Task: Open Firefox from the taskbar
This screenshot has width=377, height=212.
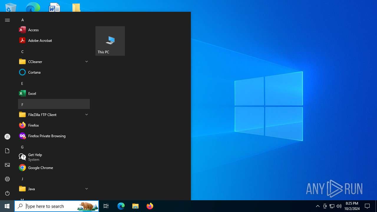Action: (150, 206)
